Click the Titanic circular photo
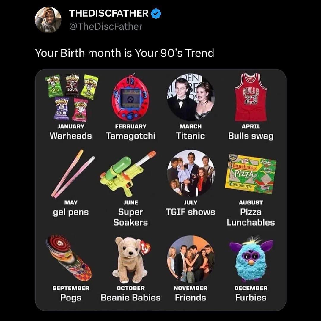This screenshot has width=321, height=321. (191, 97)
